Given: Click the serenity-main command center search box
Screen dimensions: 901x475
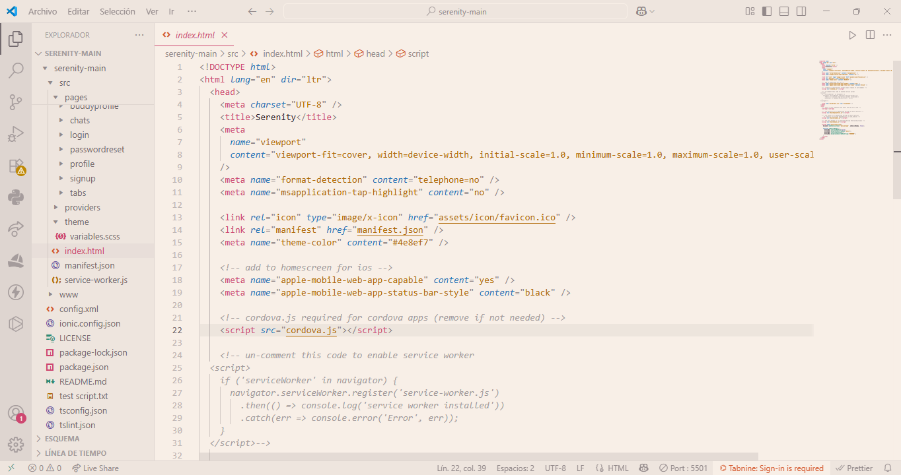Looking at the screenshot, I should point(456,11).
